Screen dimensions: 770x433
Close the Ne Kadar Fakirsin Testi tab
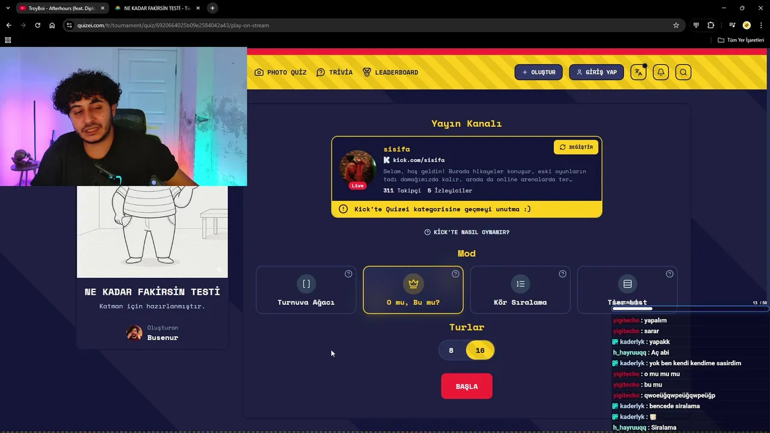point(198,8)
